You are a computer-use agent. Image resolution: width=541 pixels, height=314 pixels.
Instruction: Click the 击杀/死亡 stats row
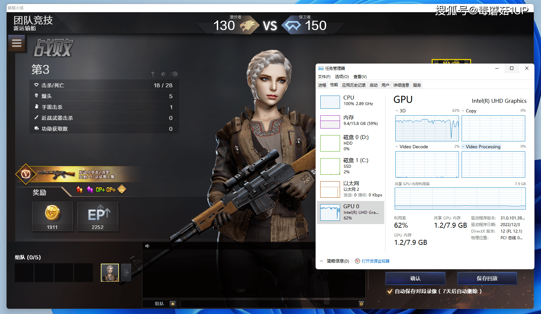[104, 85]
